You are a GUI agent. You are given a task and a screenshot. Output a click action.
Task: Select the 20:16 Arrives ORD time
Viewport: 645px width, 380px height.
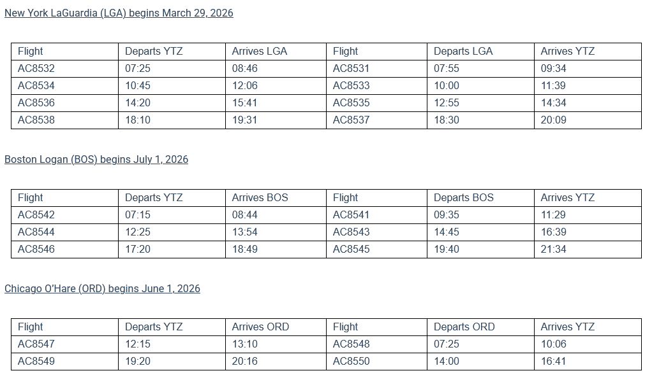pos(245,361)
